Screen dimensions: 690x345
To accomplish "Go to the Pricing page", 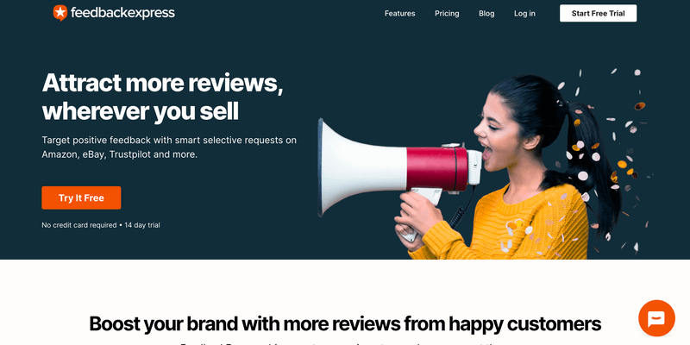I will point(447,14).
